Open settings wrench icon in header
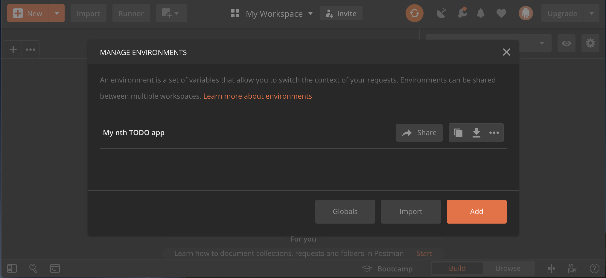Image resolution: width=606 pixels, height=278 pixels. pos(462,13)
